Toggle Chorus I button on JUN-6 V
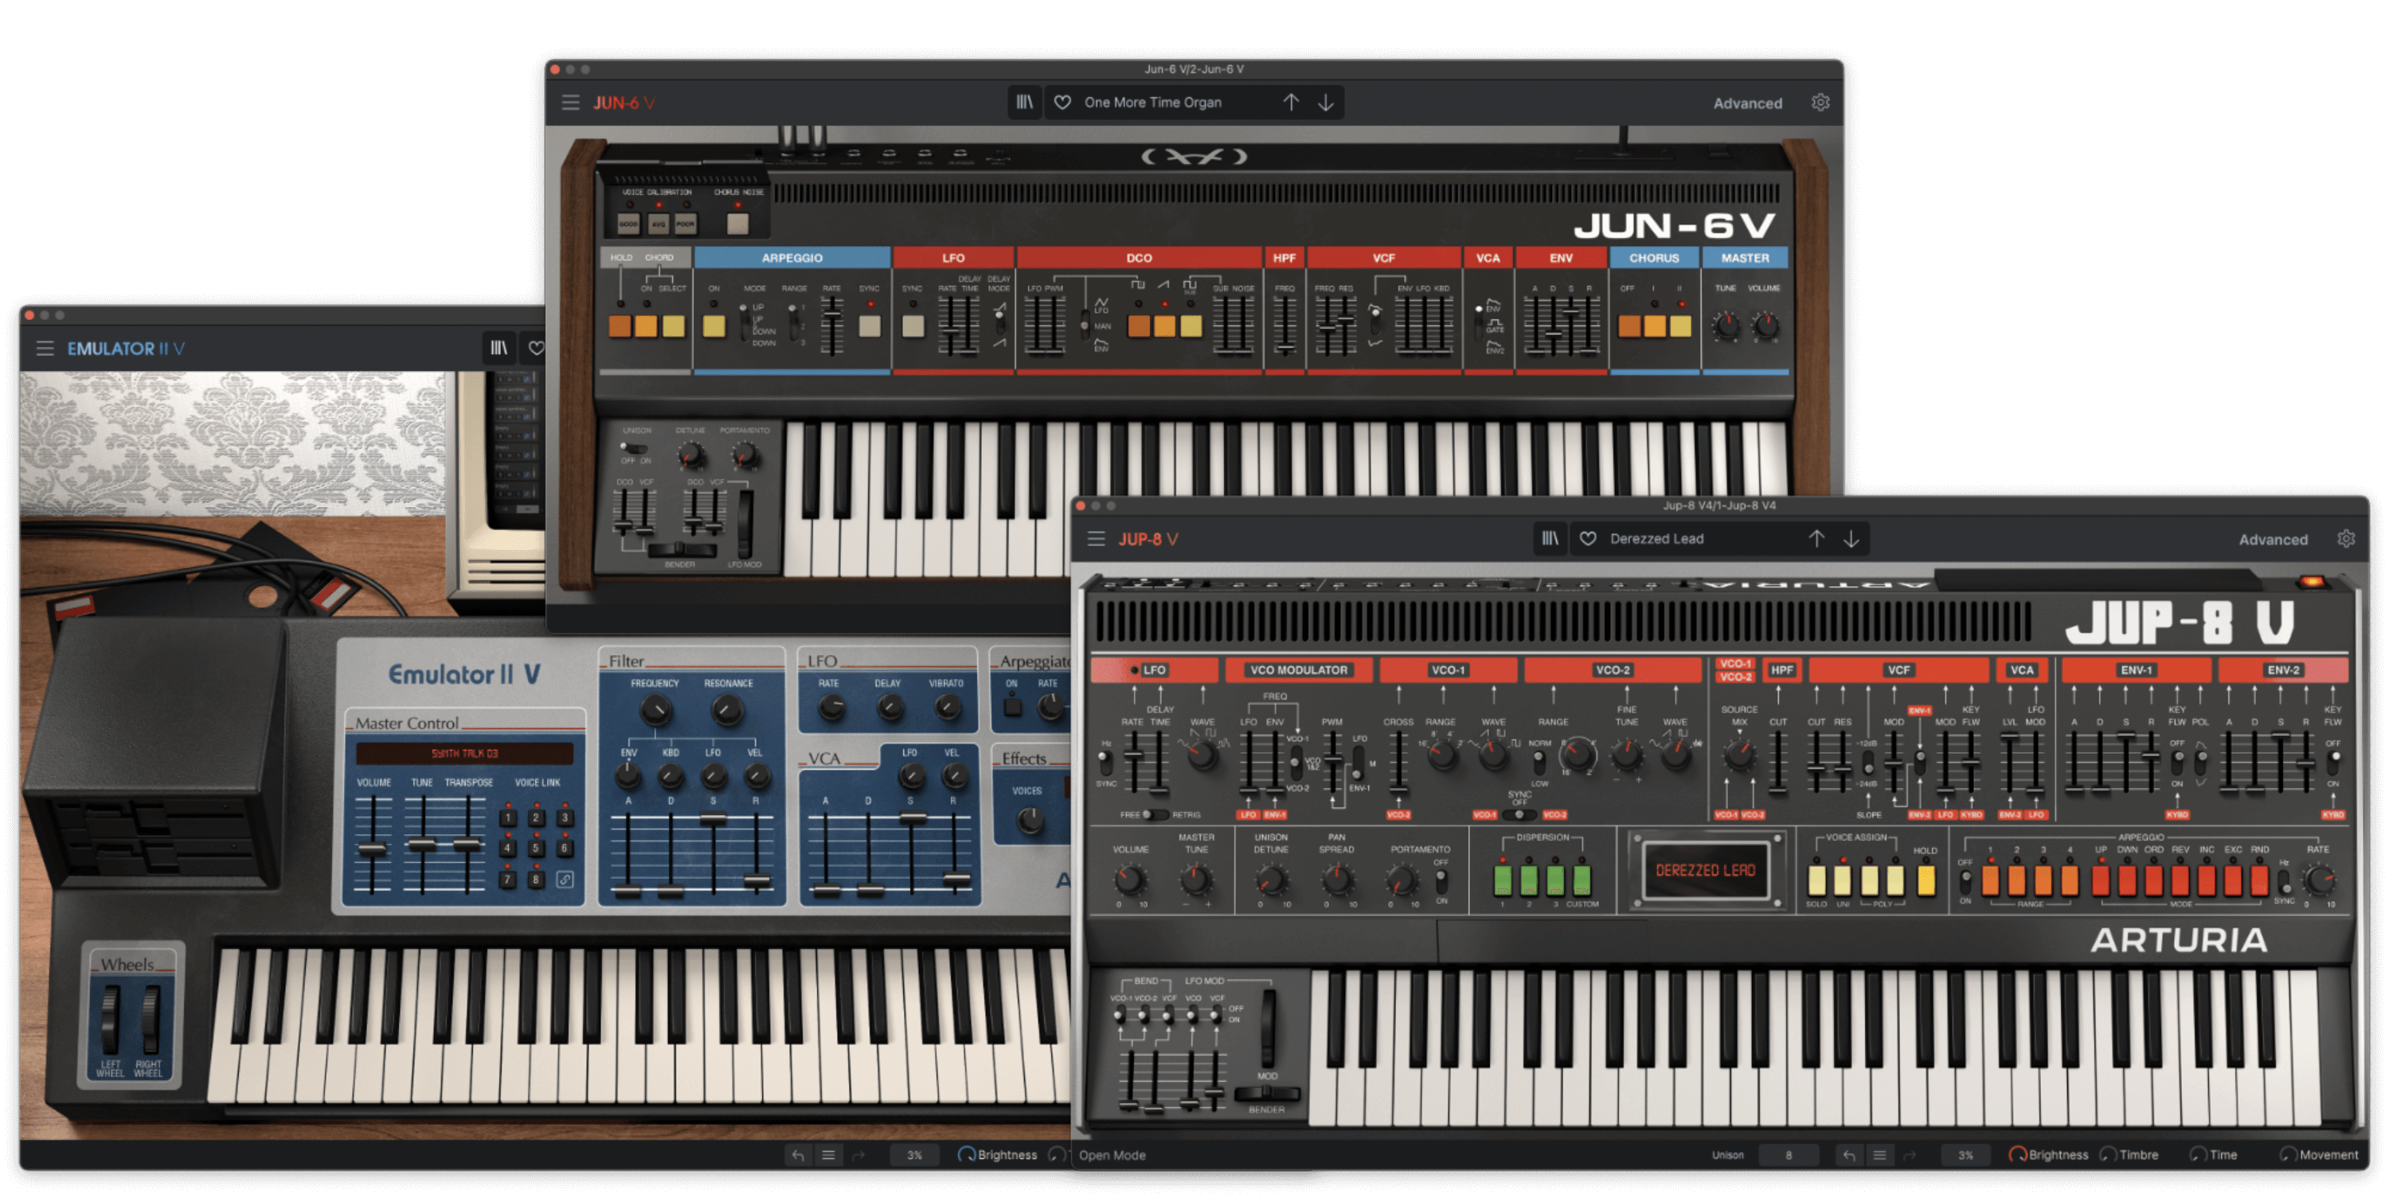Screen dimensions: 2389x1194 point(1655,326)
